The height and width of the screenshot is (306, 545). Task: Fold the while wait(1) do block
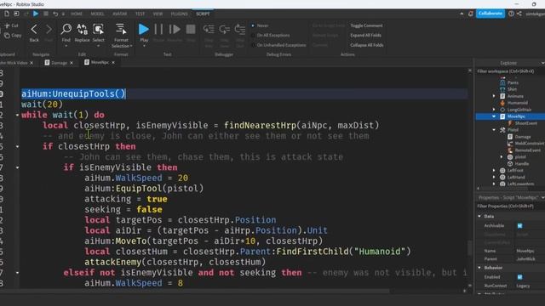(17, 116)
